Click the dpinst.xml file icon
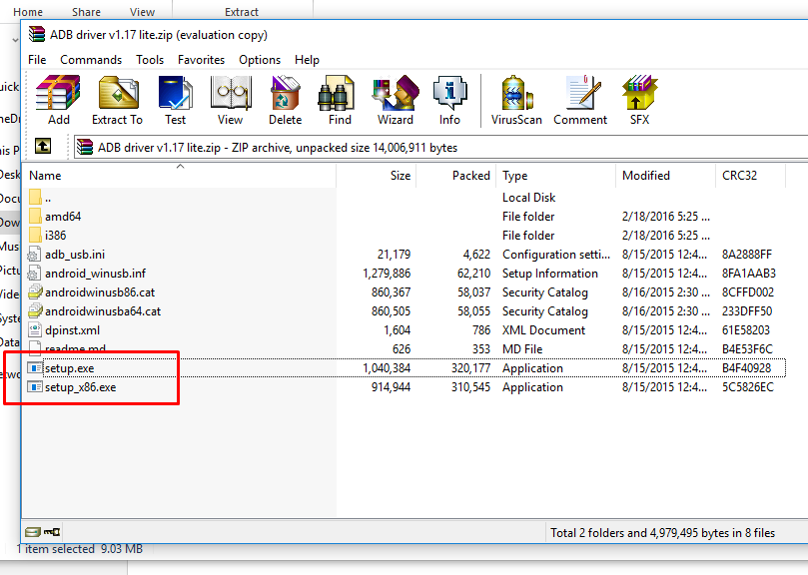The image size is (808, 575). pos(35,329)
